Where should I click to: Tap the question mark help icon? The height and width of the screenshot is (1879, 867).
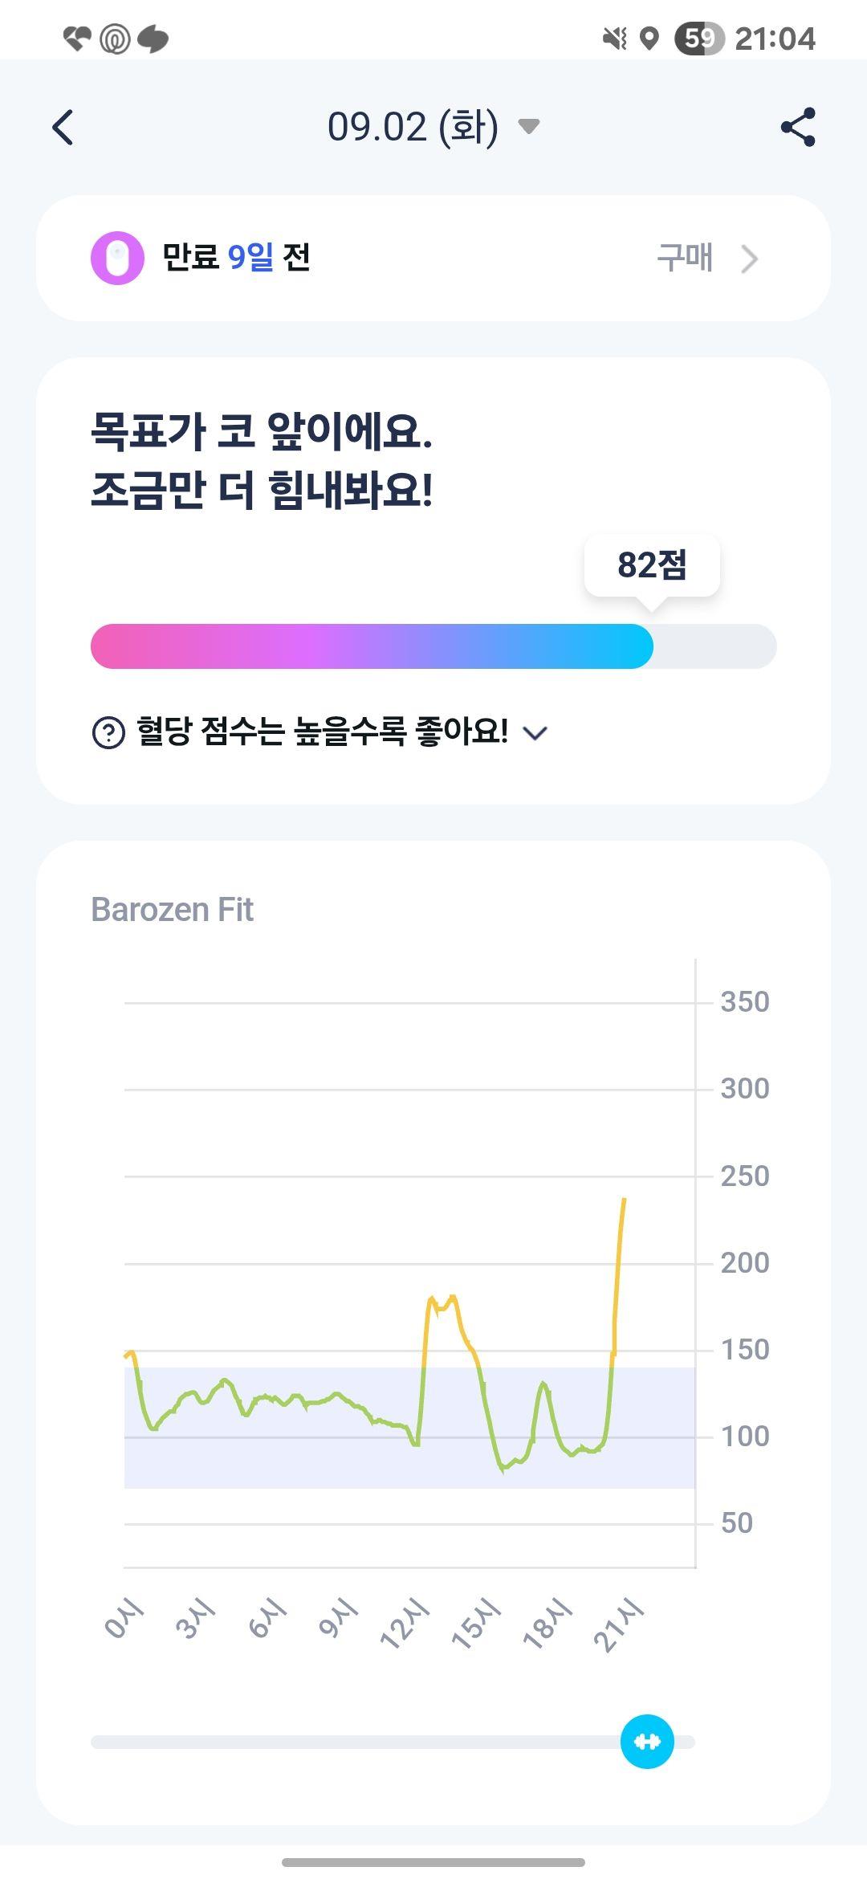point(108,732)
